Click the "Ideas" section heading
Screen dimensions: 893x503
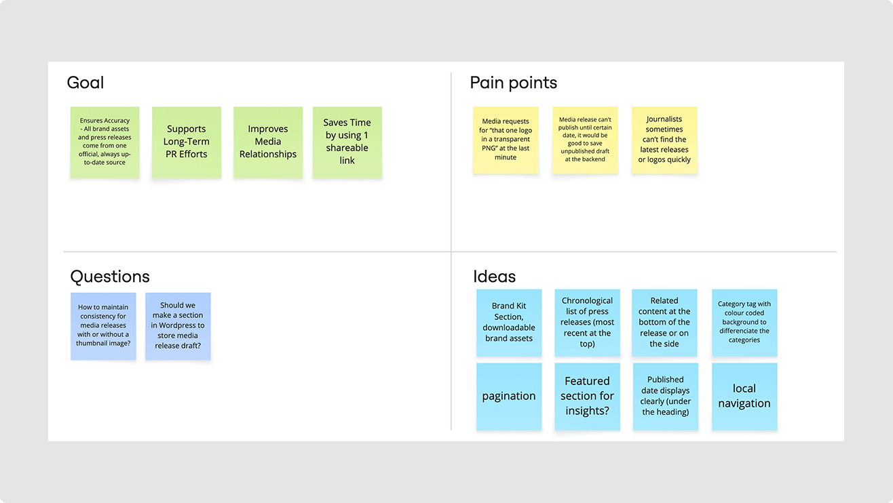tap(494, 277)
